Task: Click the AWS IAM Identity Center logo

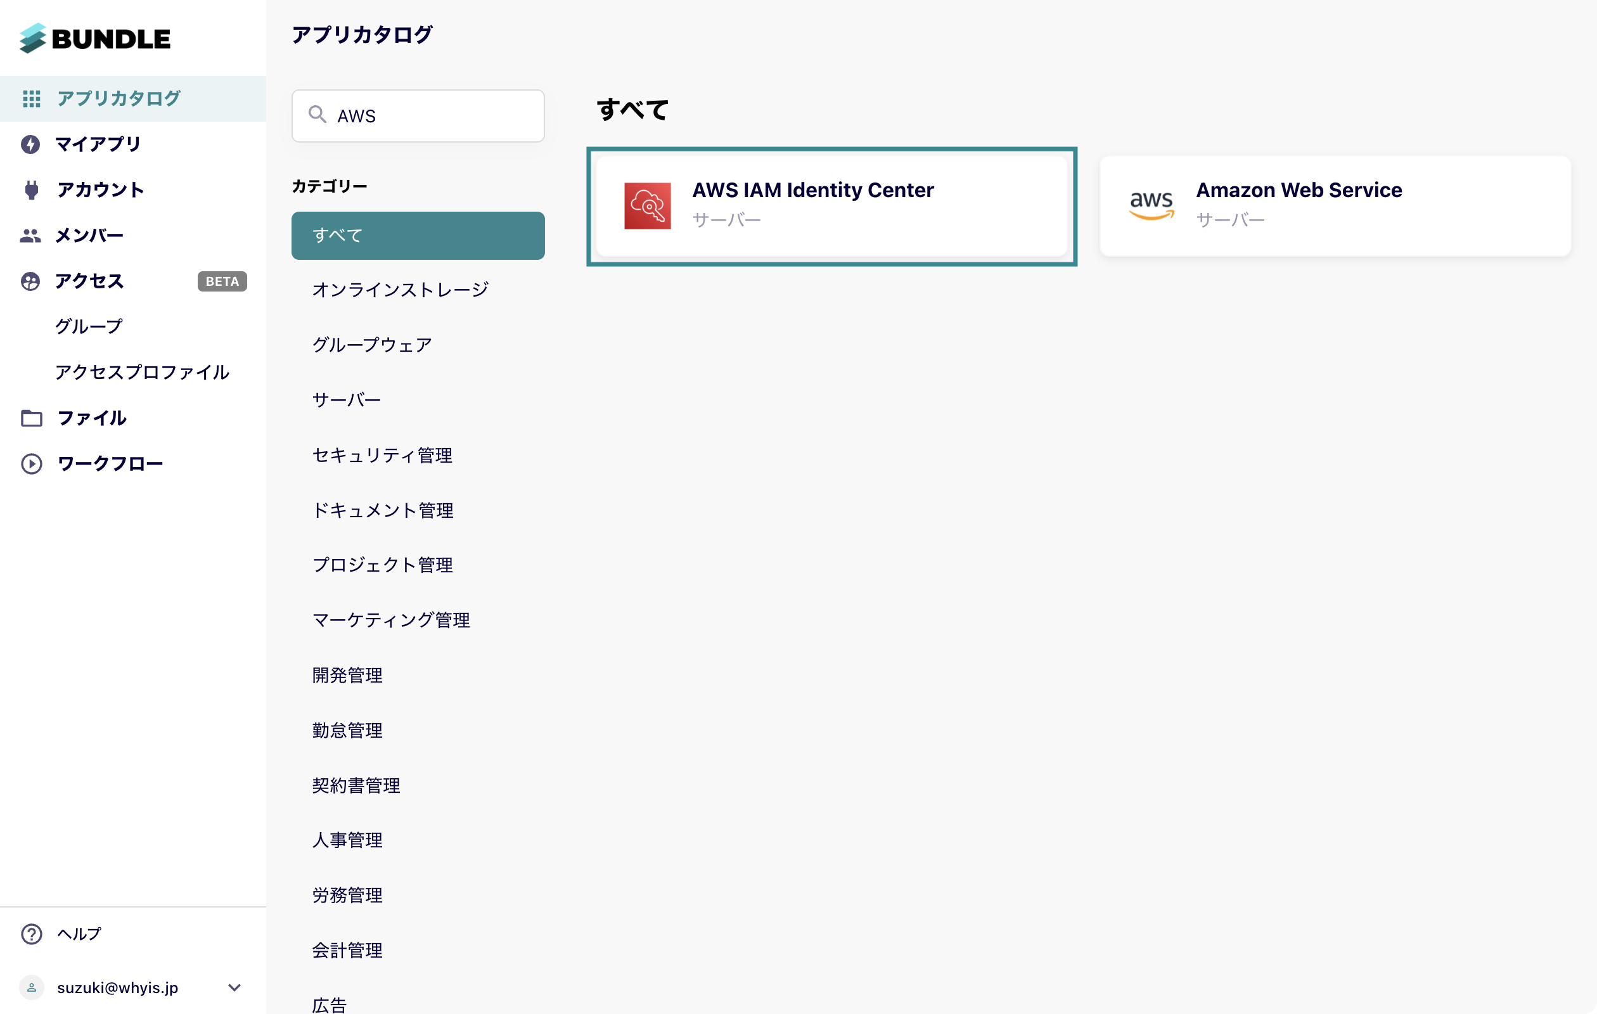Action: pyautogui.click(x=647, y=206)
